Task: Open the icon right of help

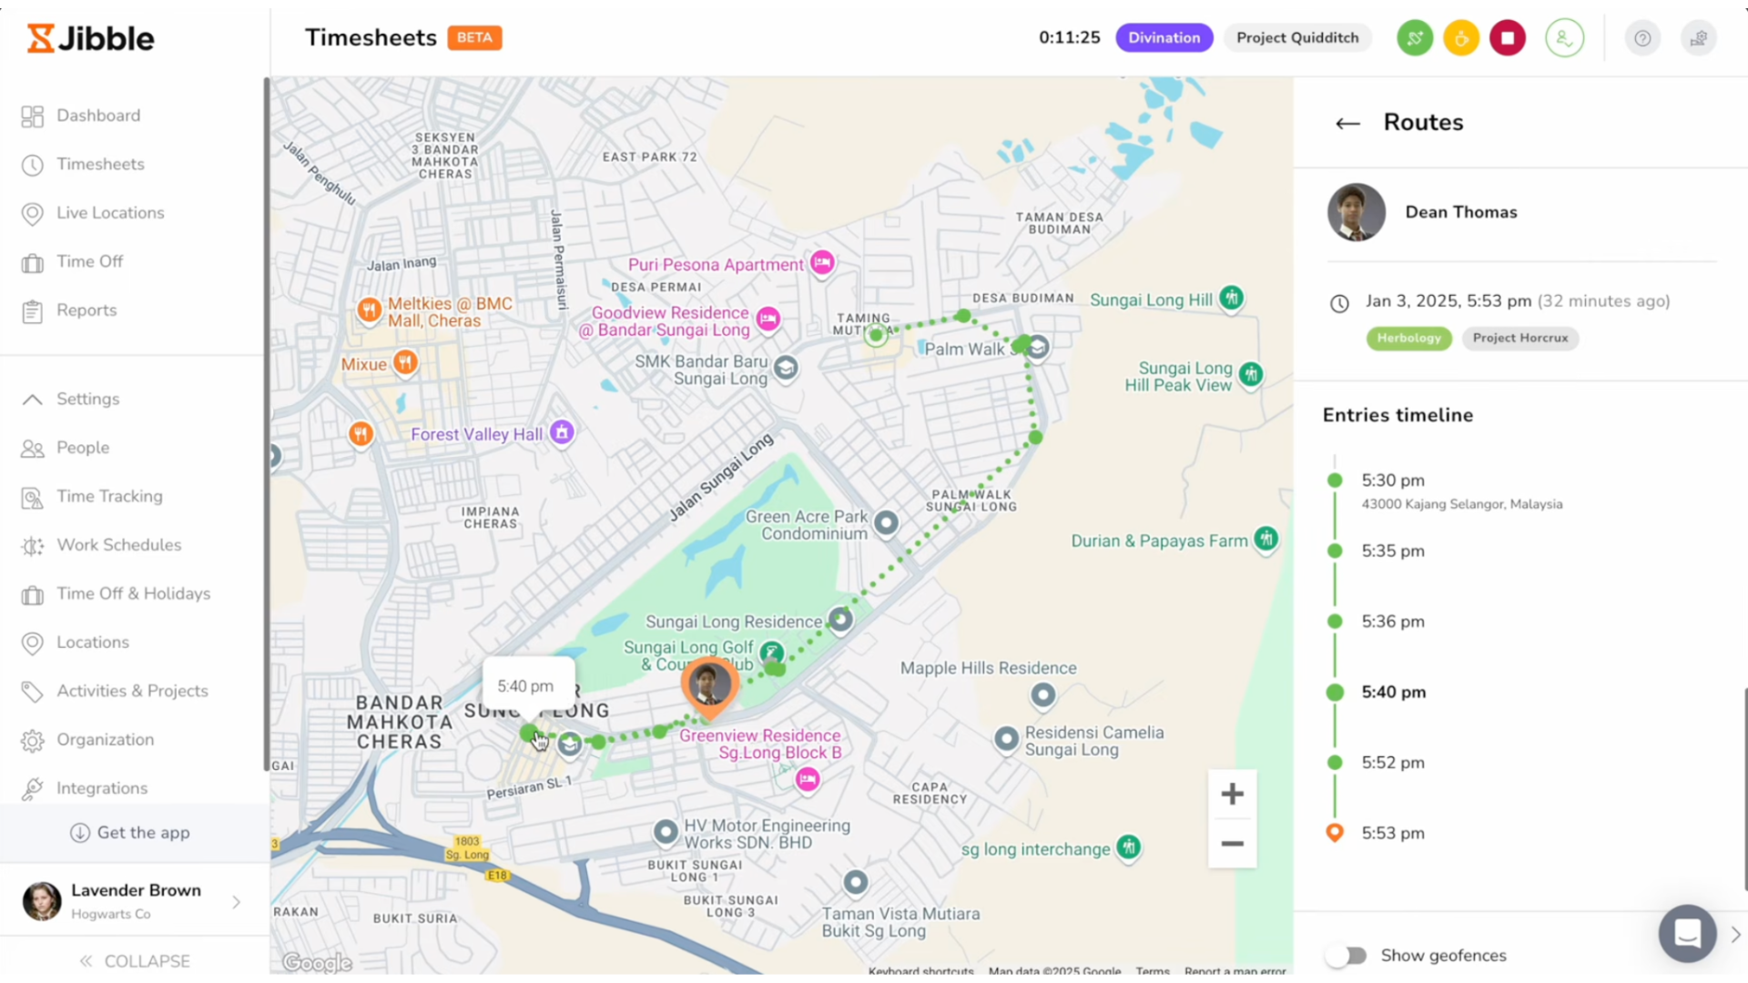Action: 1699,38
